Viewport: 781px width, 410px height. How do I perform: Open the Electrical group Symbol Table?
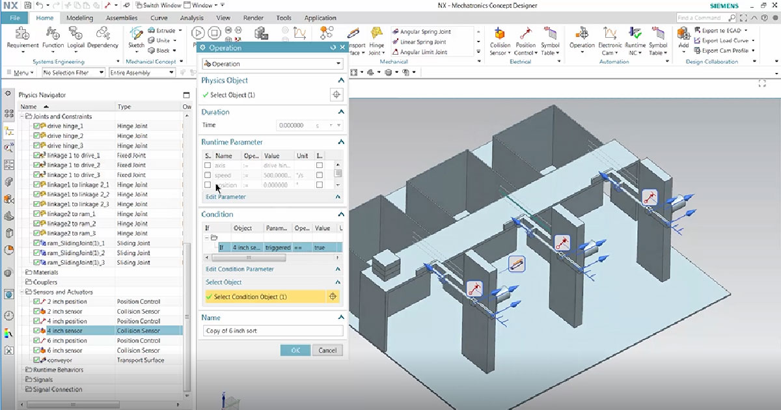[x=551, y=40]
